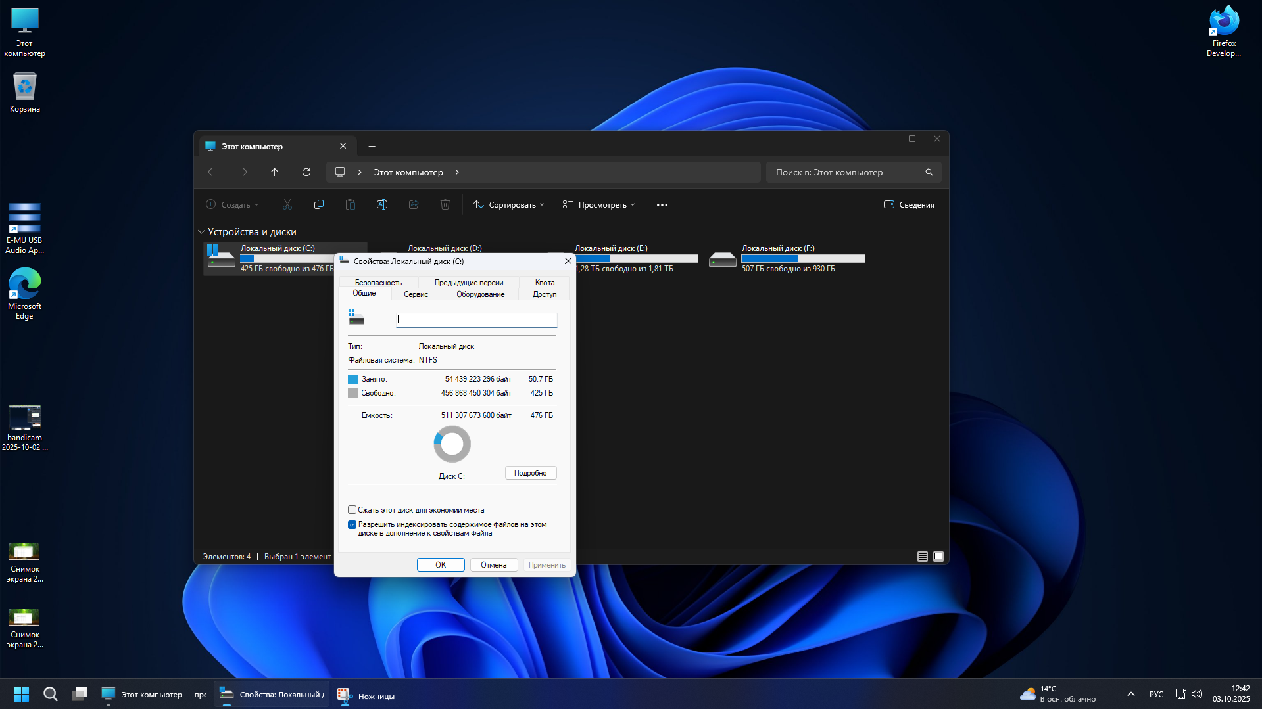Open the three-dots more options menu

point(662,205)
